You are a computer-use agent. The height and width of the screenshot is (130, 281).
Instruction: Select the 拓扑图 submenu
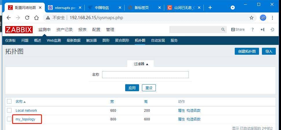pos(140,41)
